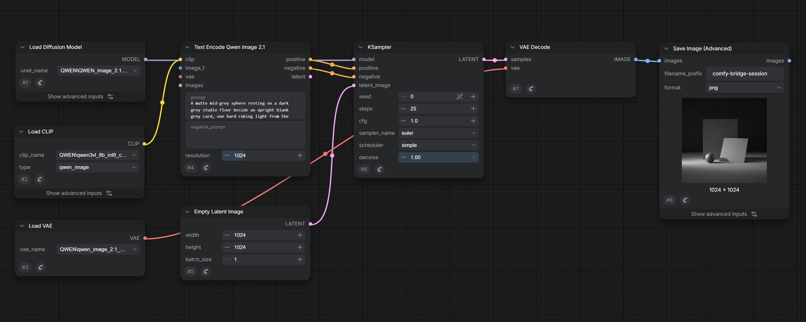Image resolution: width=806 pixels, height=322 pixels.
Task: Collapse the Empty Latent Image node
Action: click(x=187, y=212)
